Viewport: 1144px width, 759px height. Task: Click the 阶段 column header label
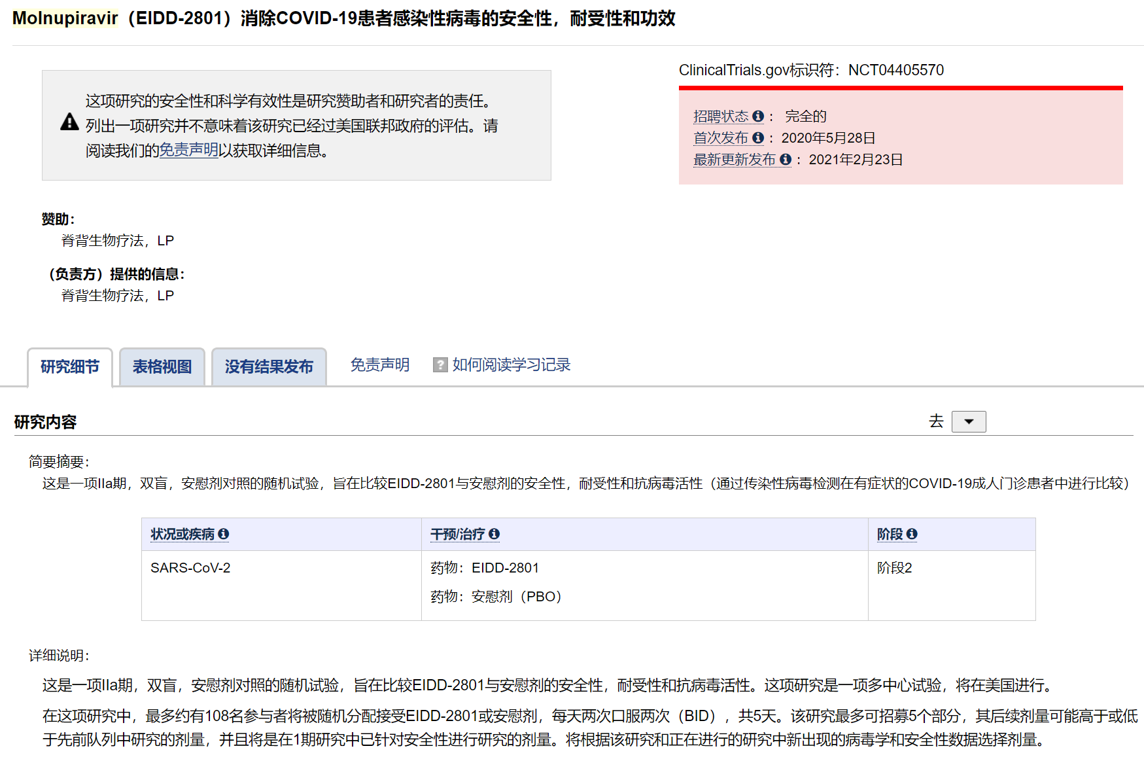click(x=891, y=534)
